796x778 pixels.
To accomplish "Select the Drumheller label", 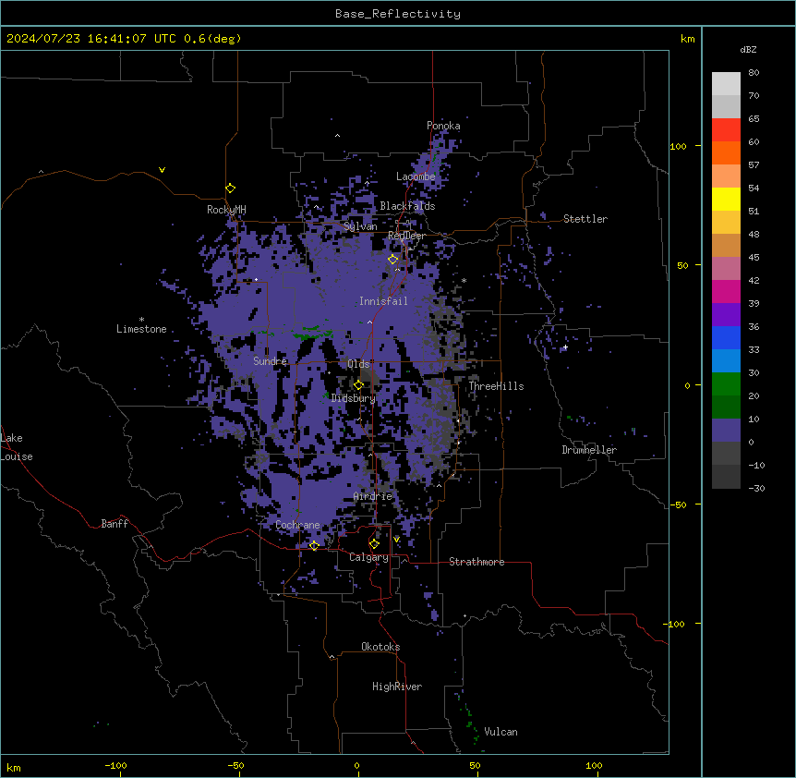I will point(589,450).
